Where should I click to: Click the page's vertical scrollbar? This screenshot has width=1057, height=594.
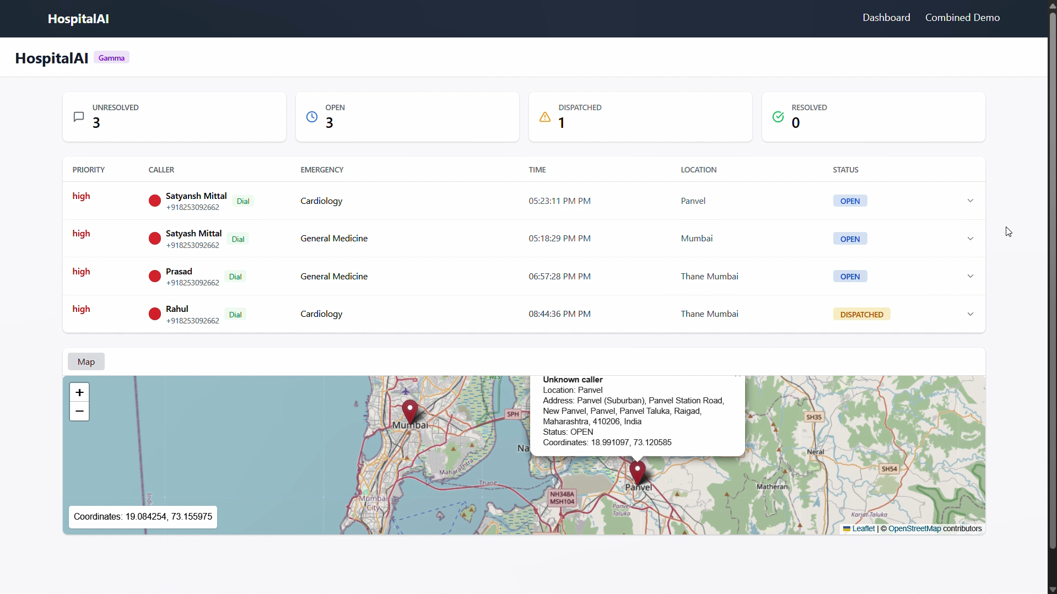[1052, 276]
